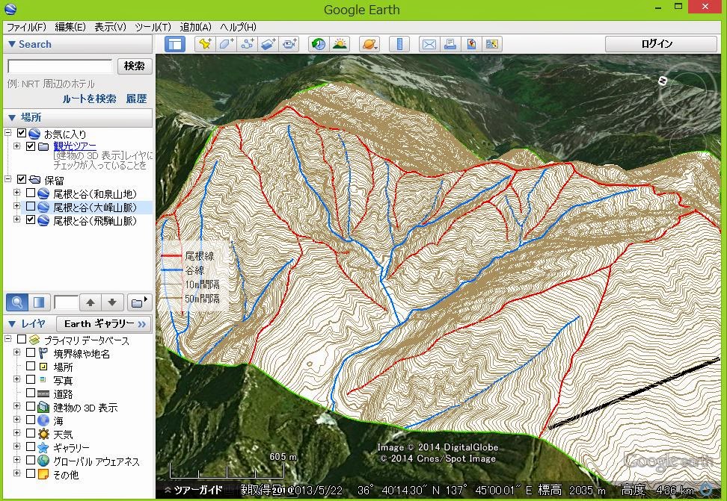Add a polygon using the toolbar
Image resolution: width=727 pixels, height=501 pixels.
click(227, 44)
